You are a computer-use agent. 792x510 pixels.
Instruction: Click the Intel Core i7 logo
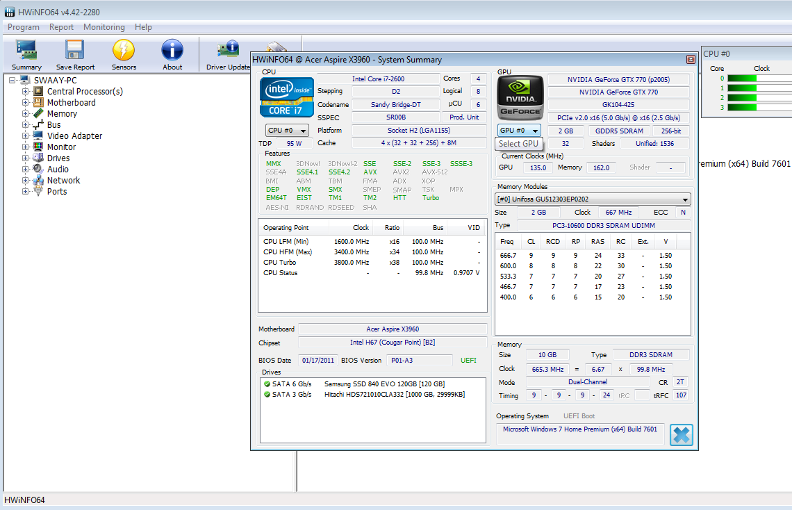287,97
